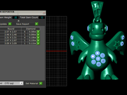The width and height of the screenshot is (127, 95).
Task: Select the 2.97 X 2.97 size cell
Action: pyautogui.click(x=11, y=40)
